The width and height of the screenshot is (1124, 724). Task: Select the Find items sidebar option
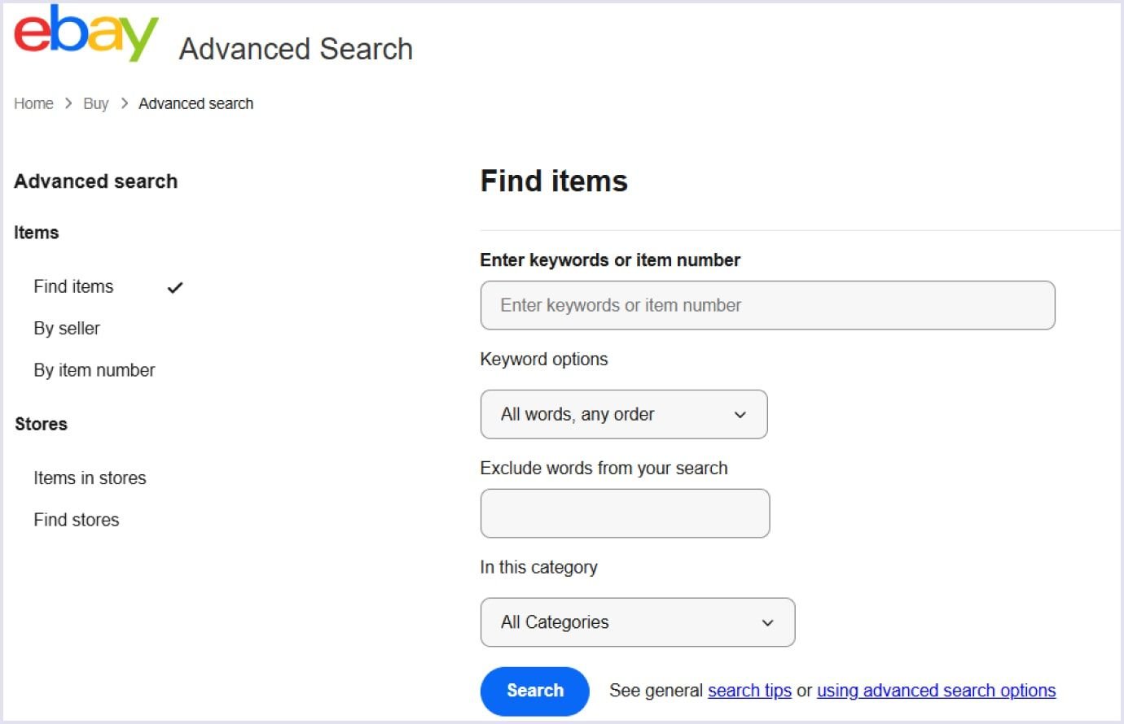(73, 286)
